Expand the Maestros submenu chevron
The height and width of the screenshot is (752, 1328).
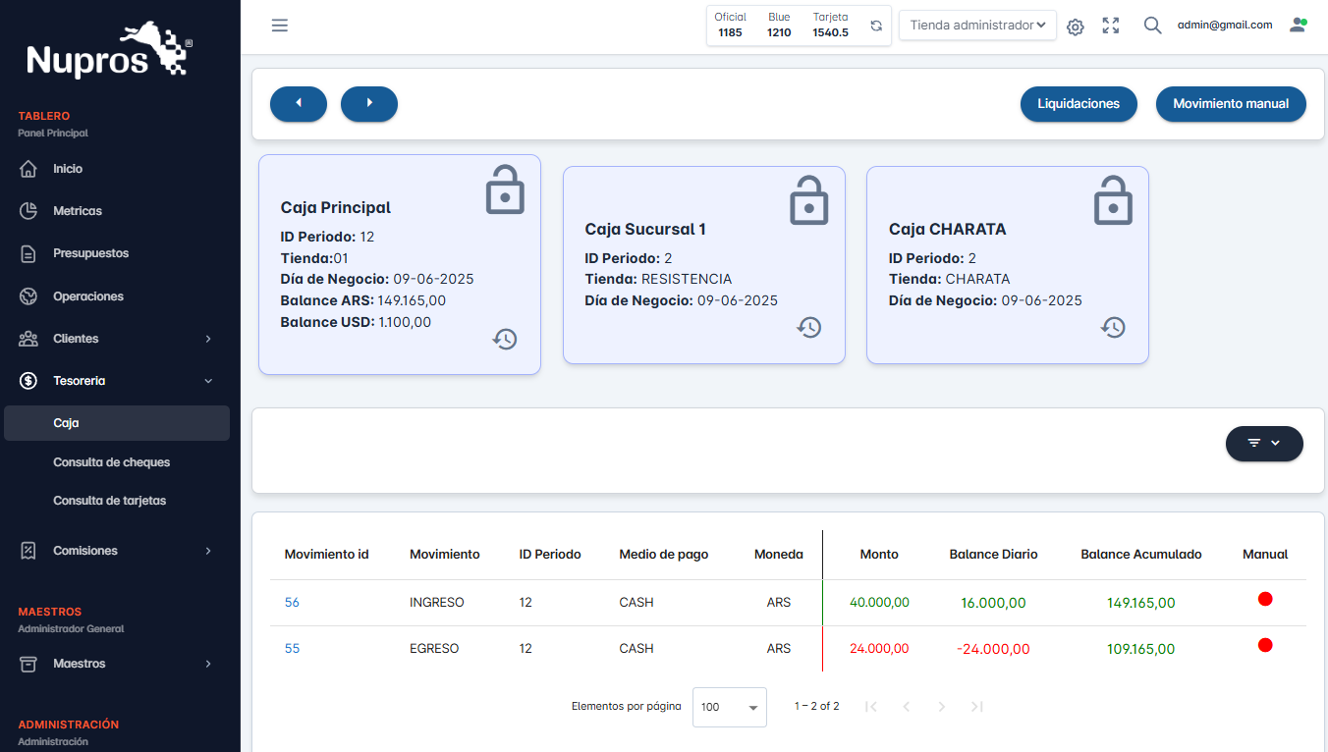click(208, 664)
